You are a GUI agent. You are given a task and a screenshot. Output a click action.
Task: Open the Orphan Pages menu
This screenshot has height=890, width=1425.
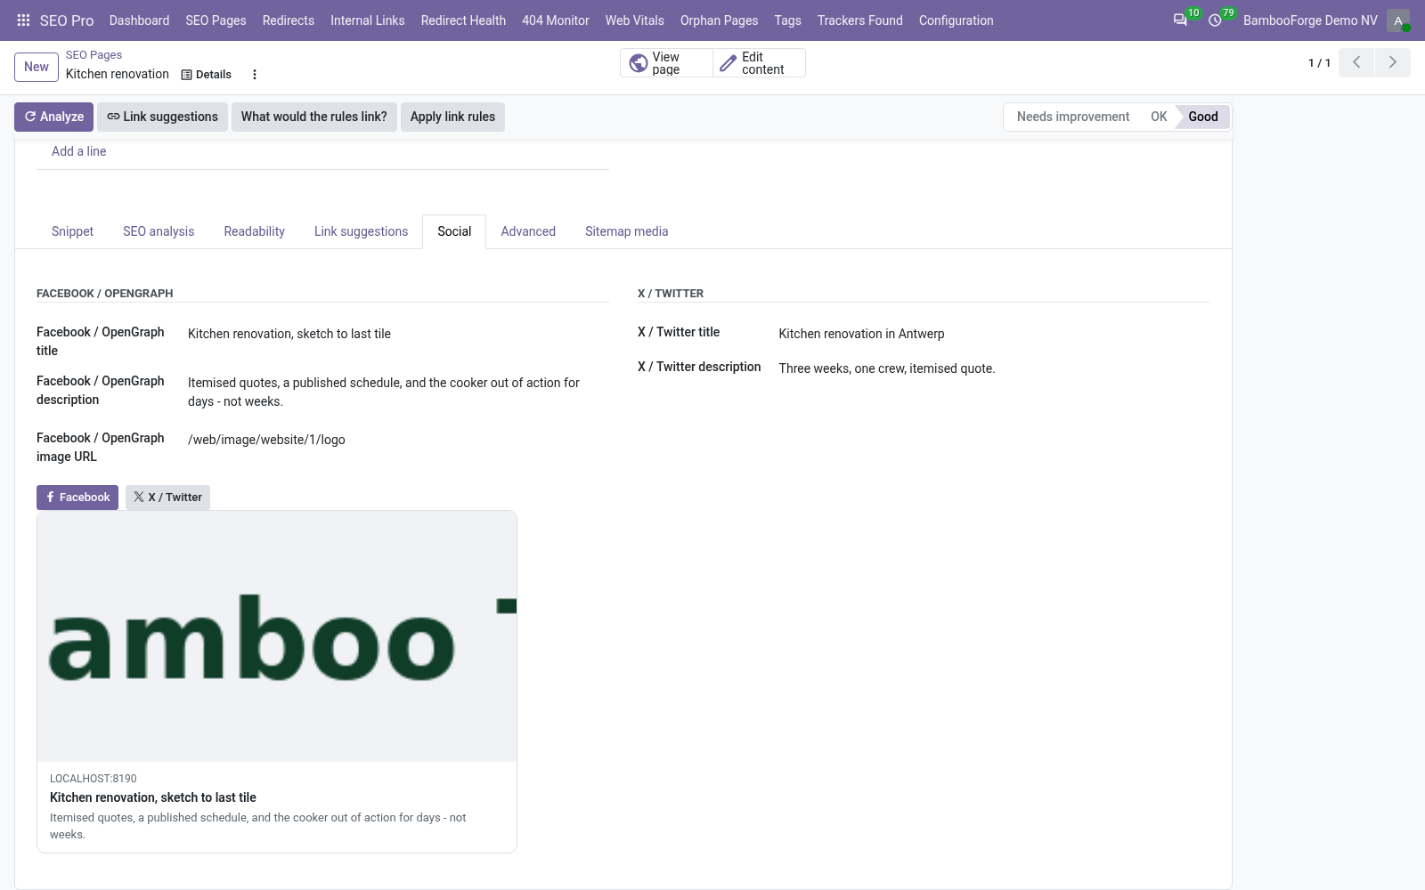tap(719, 20)
